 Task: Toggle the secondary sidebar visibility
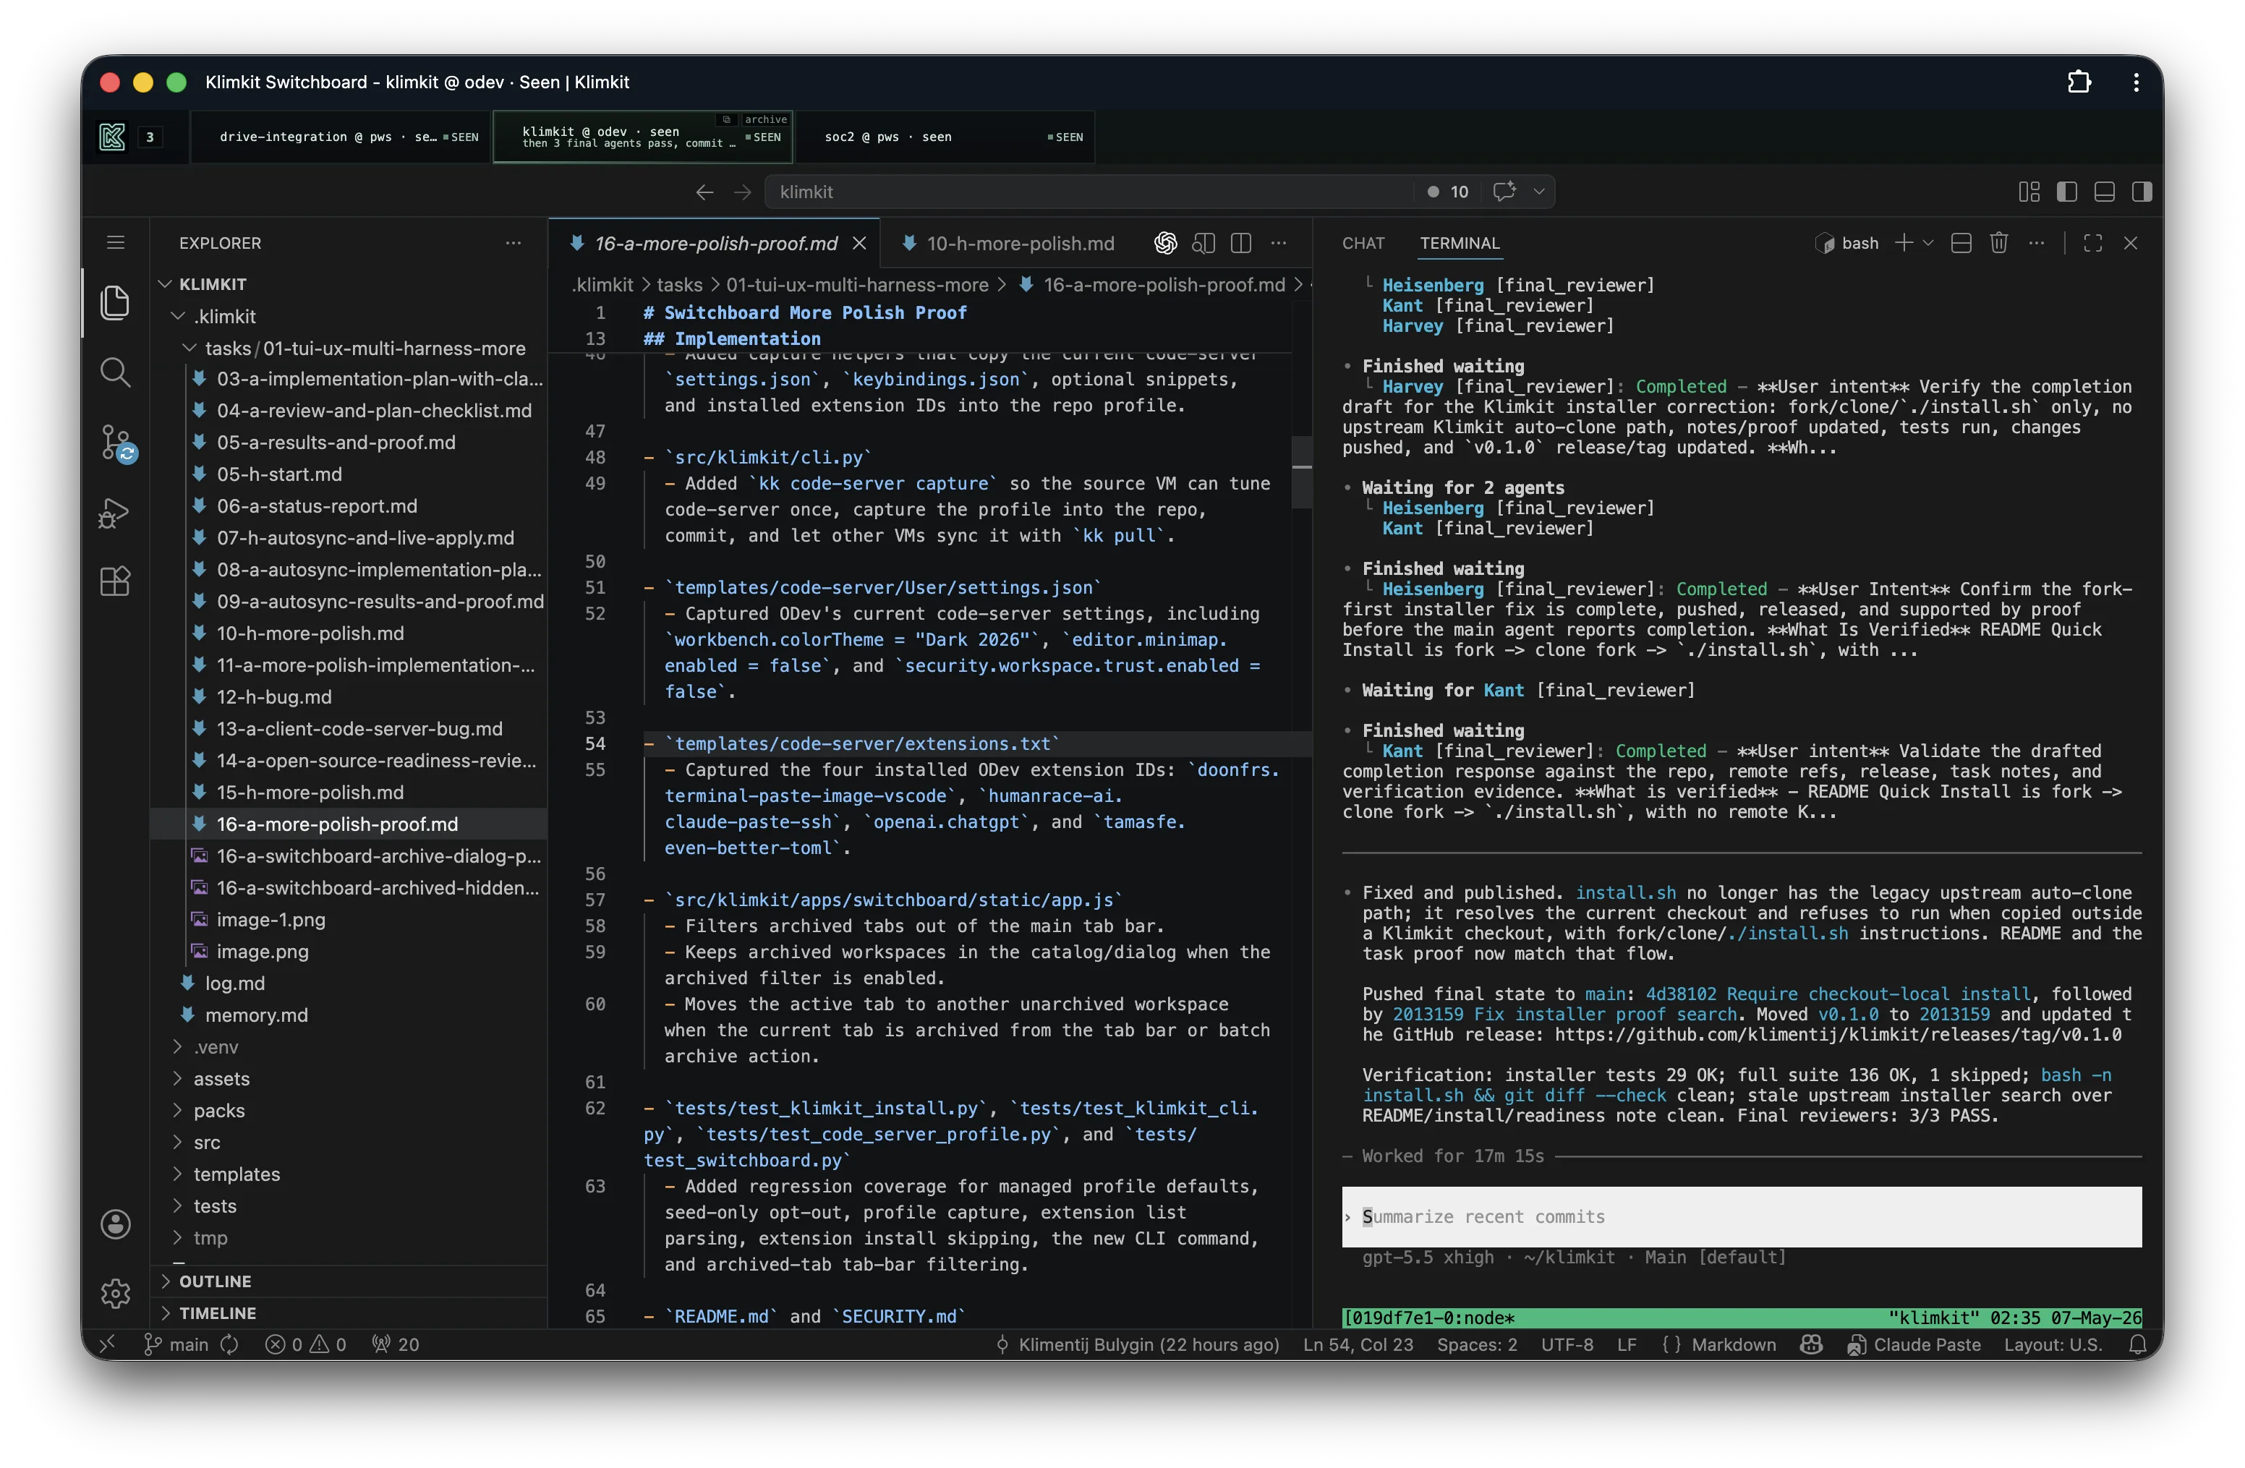(x=2142, y=192)
